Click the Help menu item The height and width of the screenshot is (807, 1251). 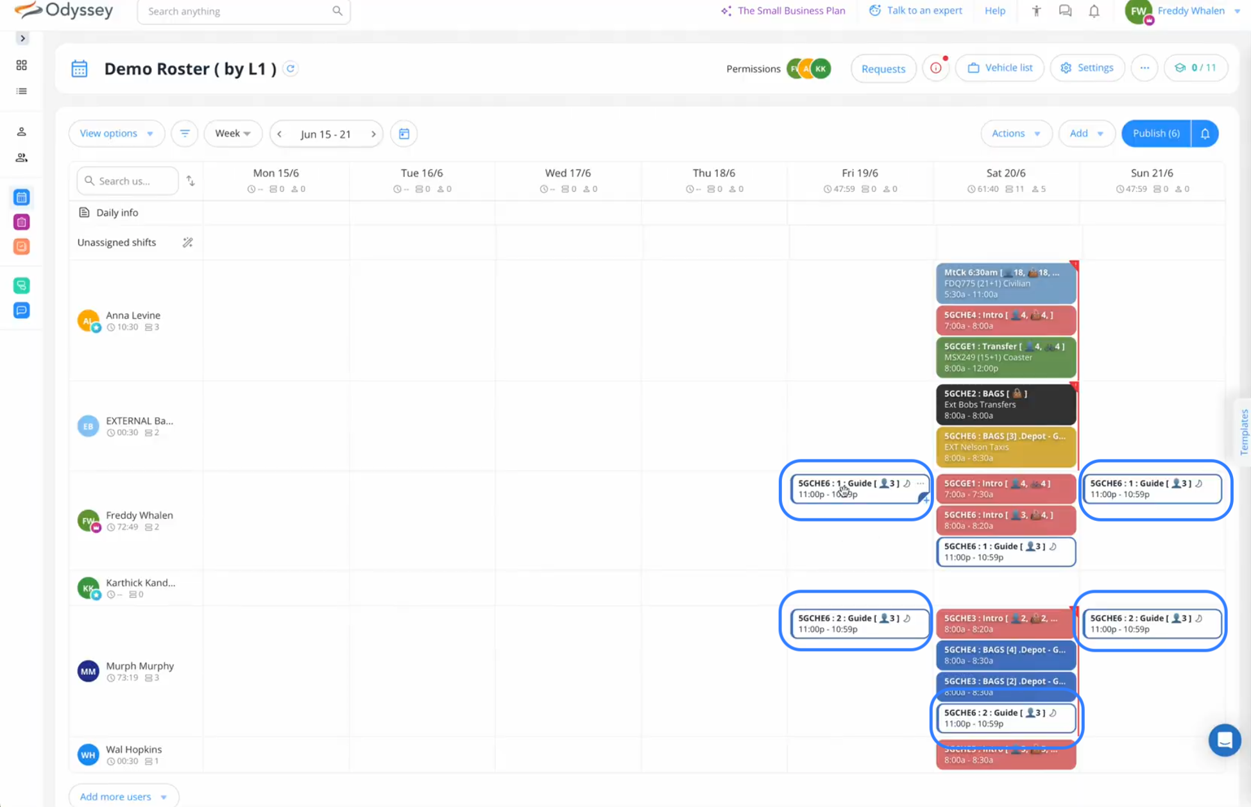pyautogui.click(x=994, y=11)
